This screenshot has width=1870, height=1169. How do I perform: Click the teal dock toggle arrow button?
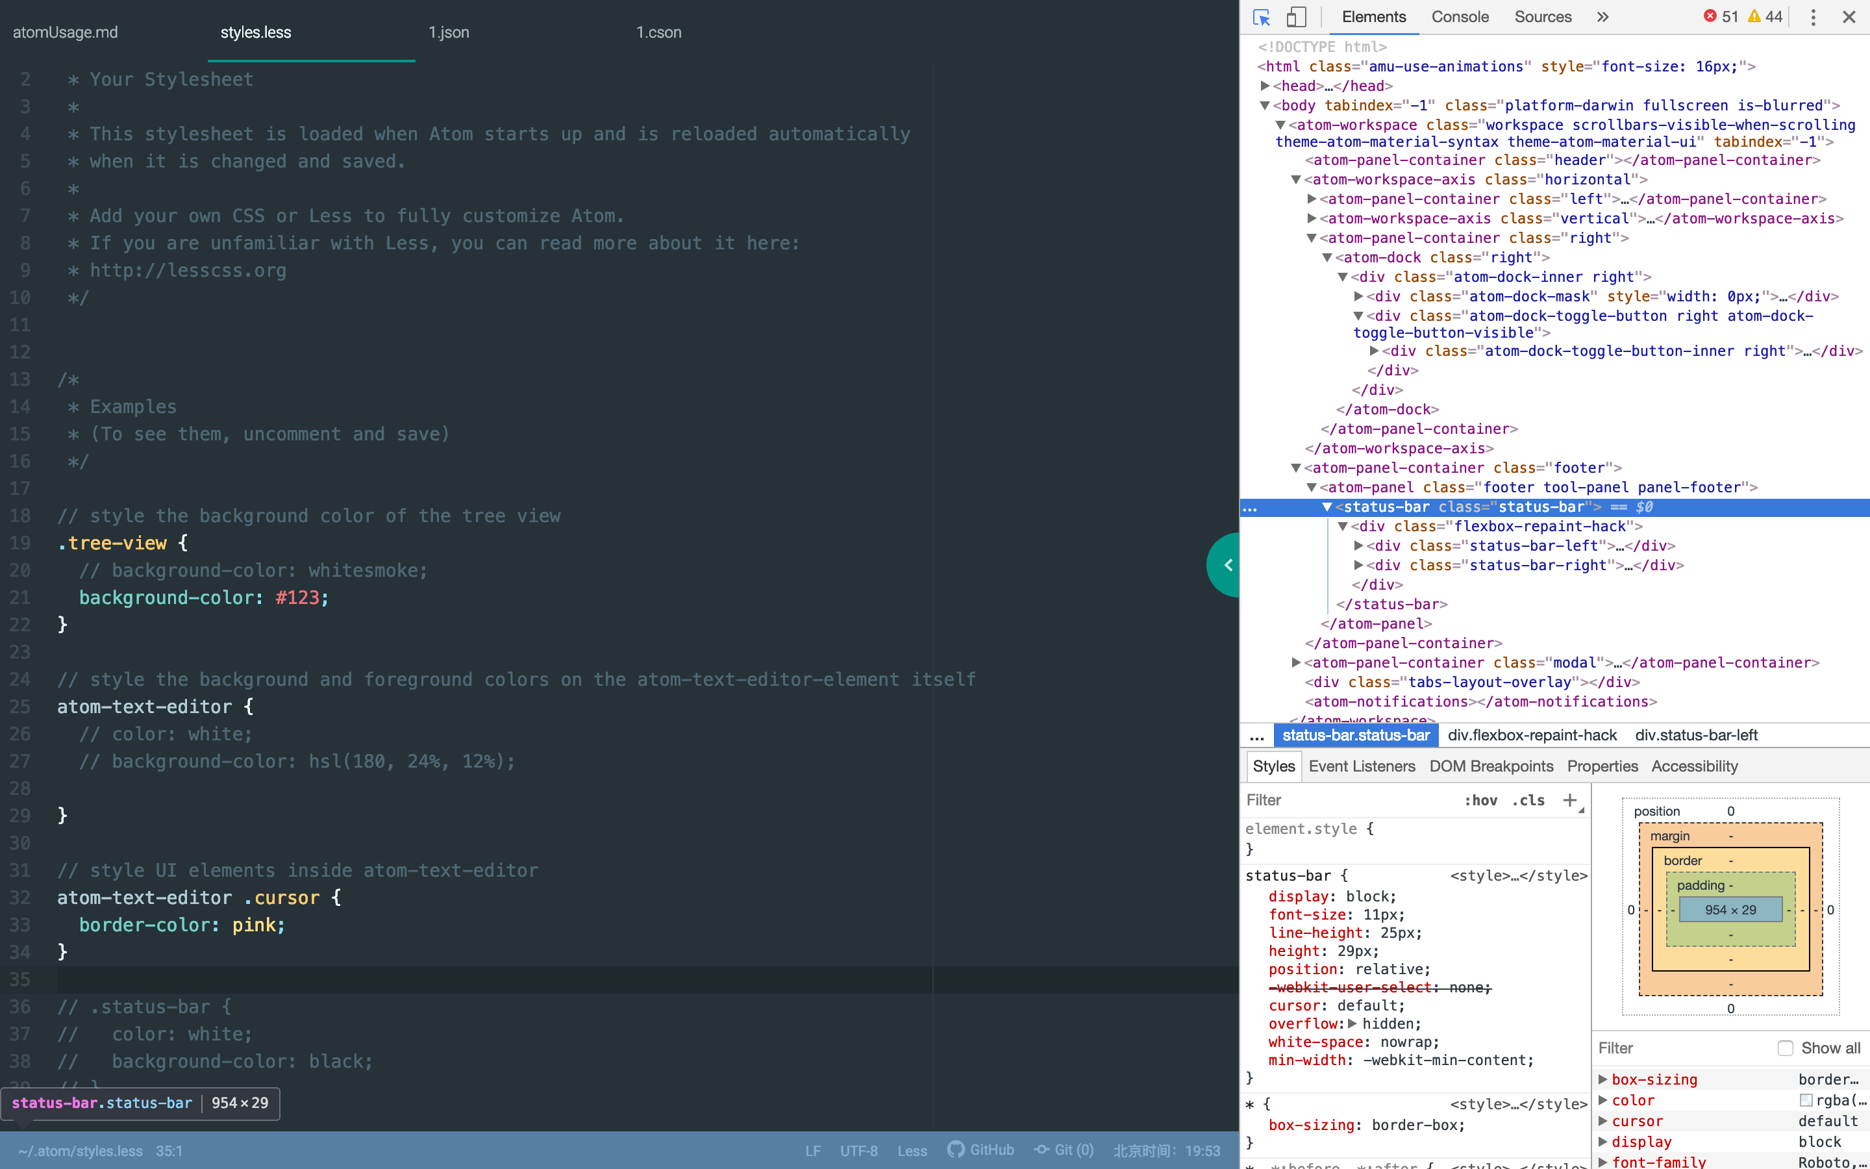coord(1227,565)
